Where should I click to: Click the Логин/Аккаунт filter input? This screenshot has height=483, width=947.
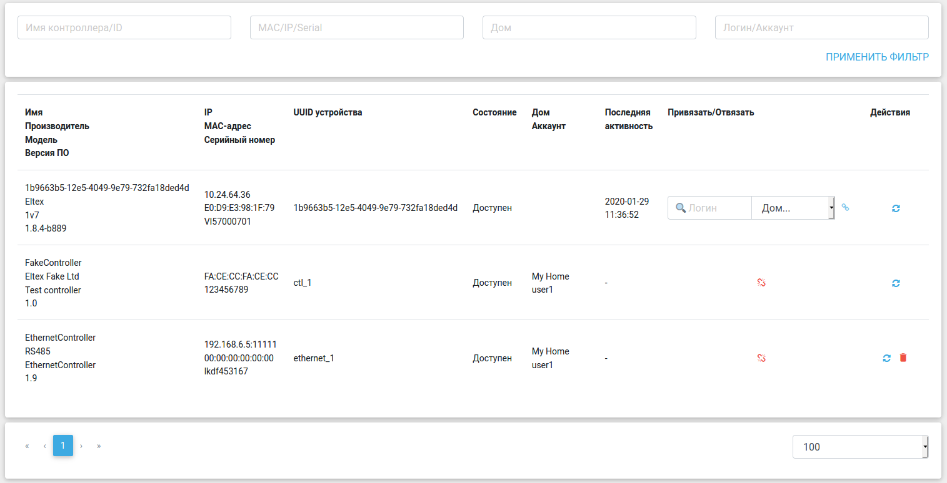point(822,27)
